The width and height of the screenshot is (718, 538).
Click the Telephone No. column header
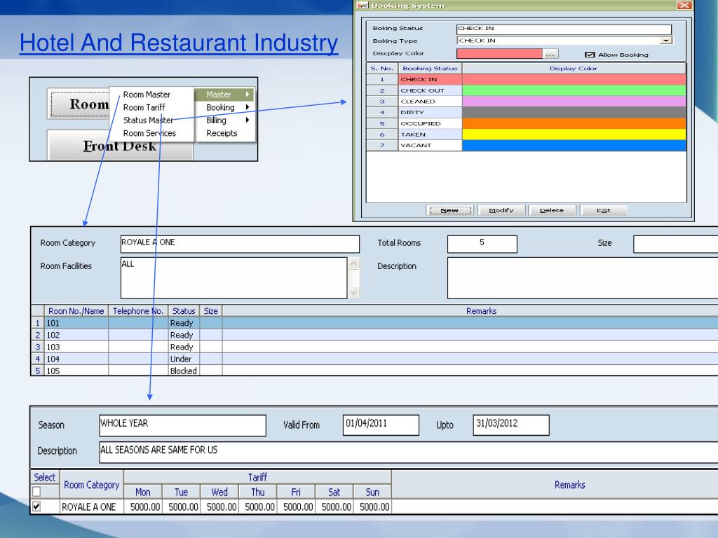click(138, 311)
